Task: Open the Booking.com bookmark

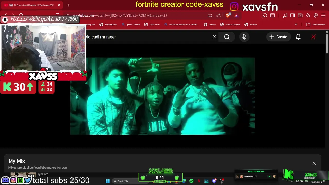Action: [108, 25]
